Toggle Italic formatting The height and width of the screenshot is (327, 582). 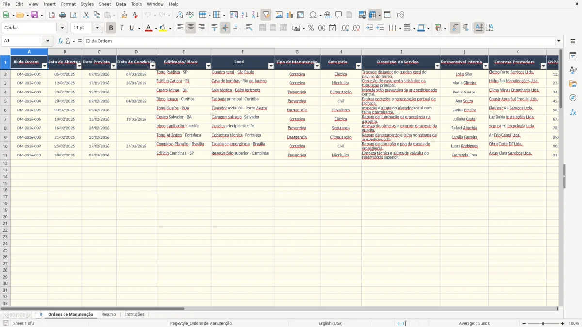click(x=122, y=28)
